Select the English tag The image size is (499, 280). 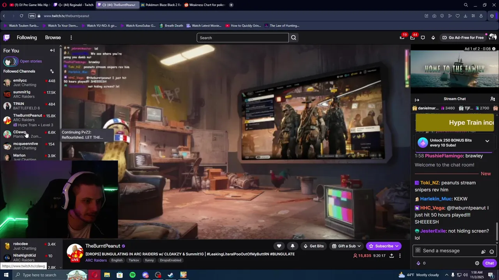point(117,260)
